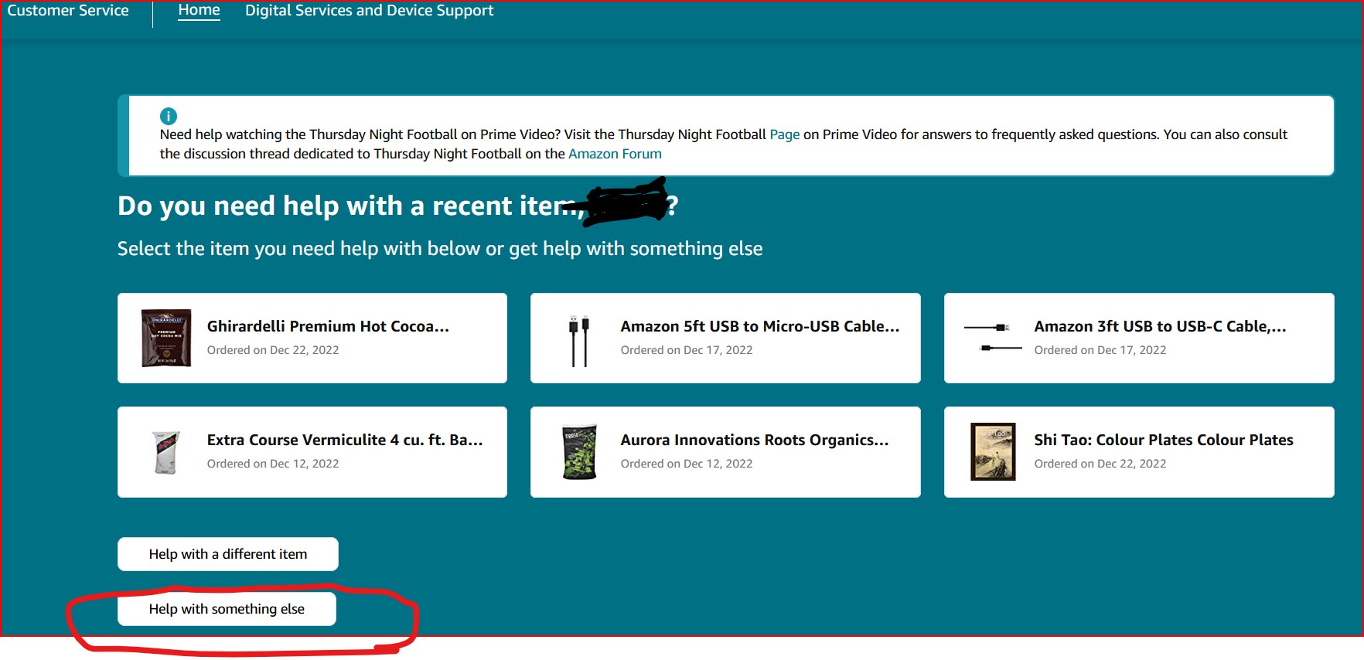Viewport: 1364px width, 660px height.
Task: Select Shi Tao: Colour Plates order title
Action: click(1163, 440)
